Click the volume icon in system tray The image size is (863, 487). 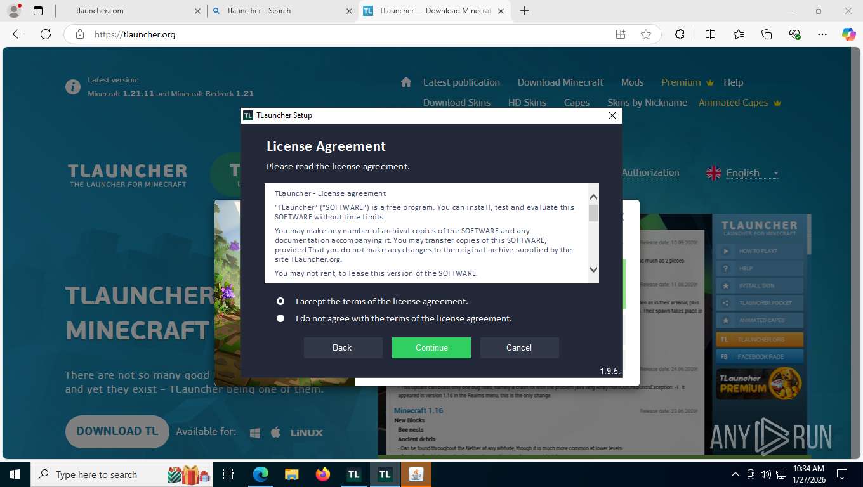tap(765, 474)
